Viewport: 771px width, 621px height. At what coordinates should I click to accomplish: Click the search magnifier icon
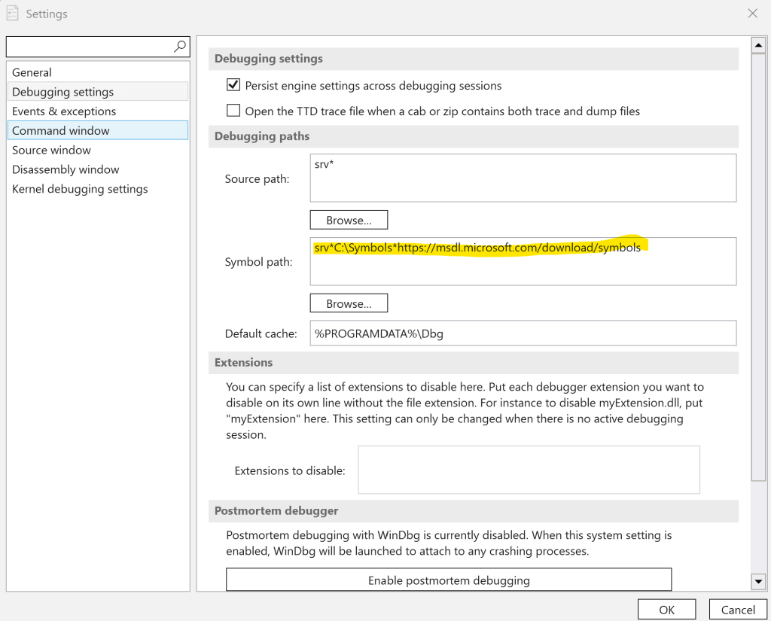pos(180,47)
